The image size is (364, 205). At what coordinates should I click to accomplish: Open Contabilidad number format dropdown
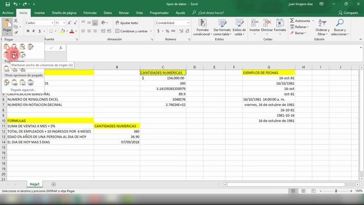(188, 23)
